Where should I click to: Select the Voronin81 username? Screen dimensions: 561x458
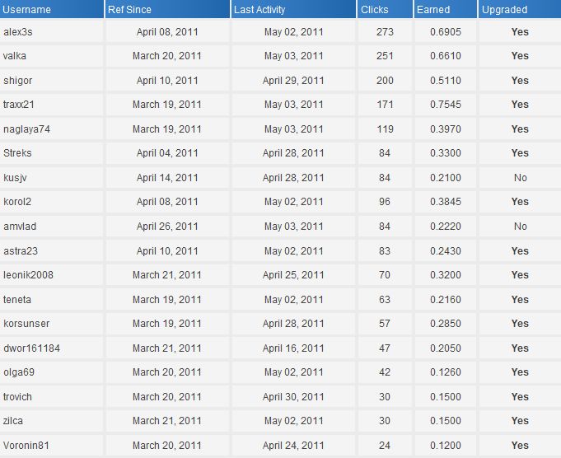coord(26,446)
